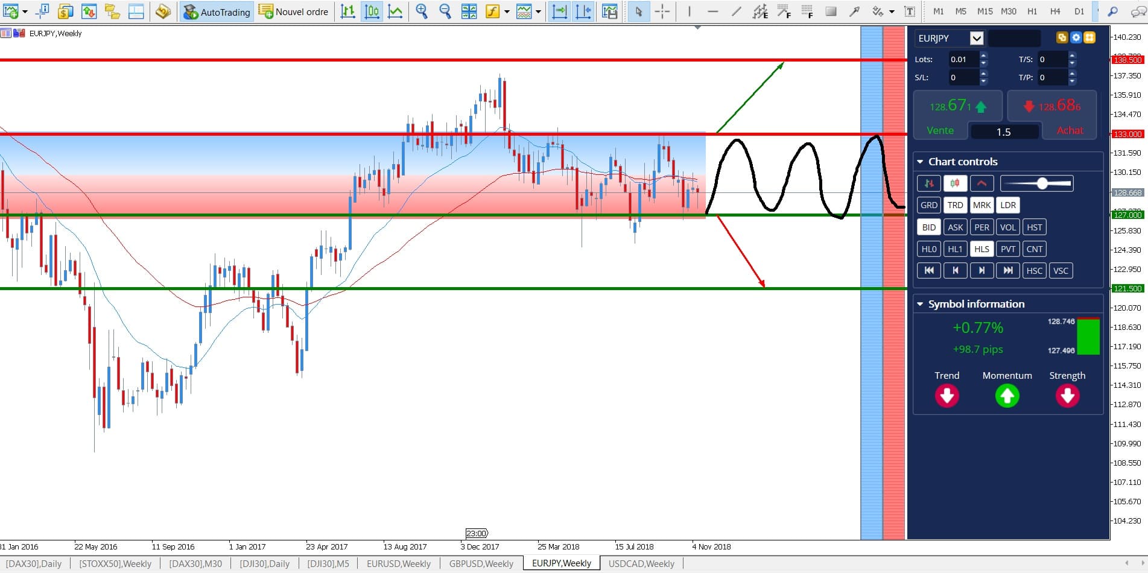Switch chart to candlesticks icon

coord(372,11)
